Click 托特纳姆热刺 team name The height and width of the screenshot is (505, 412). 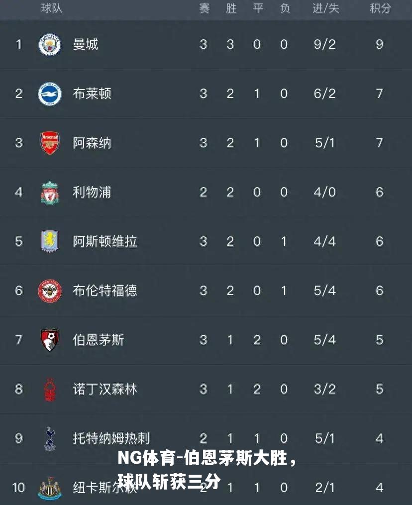tap(111, 438)
